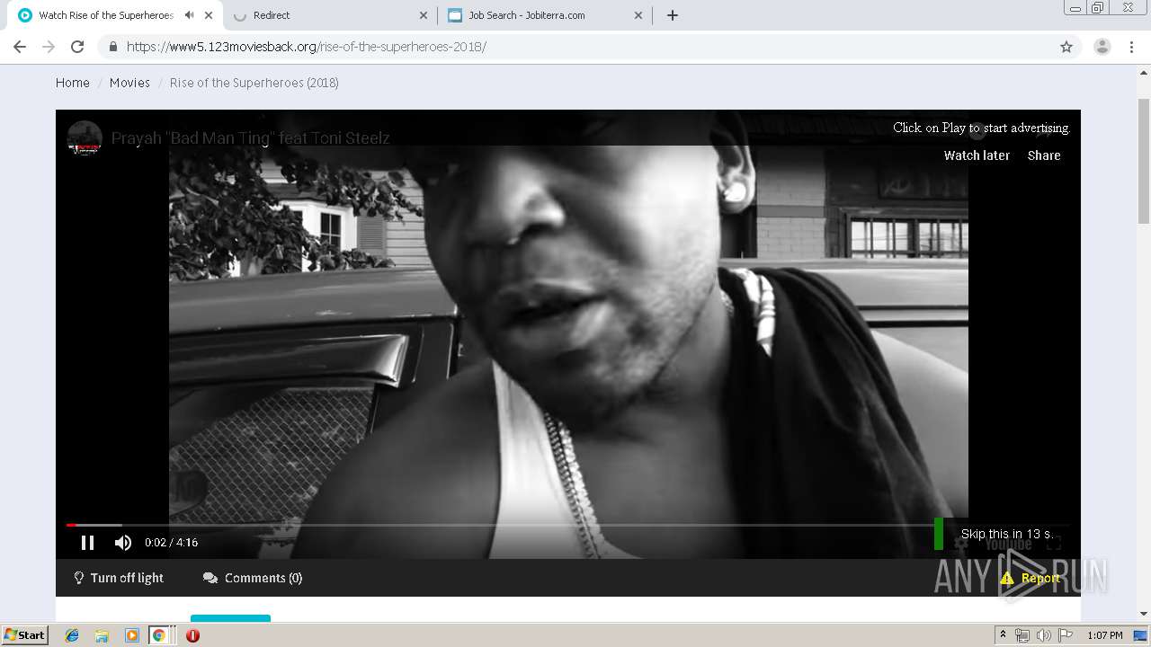
Task: Select Chrome in the taskbar
Action: point(158,635)
